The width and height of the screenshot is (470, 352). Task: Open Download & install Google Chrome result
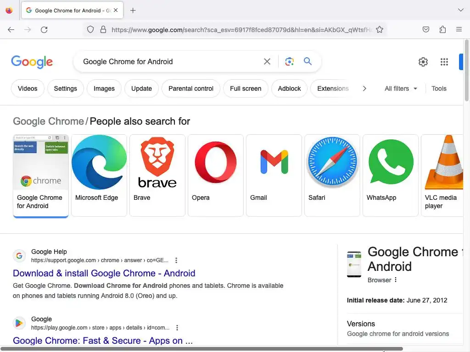pos(104,273)
